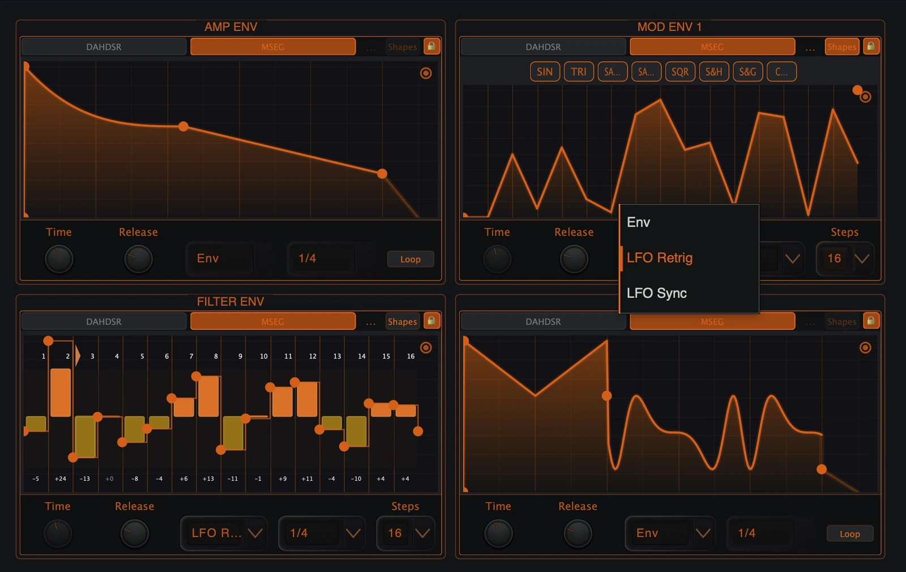The width and height of the screenshot is (906, 572).
Task: Choose Env from the mode popup menu
Action: coord(689,222)
